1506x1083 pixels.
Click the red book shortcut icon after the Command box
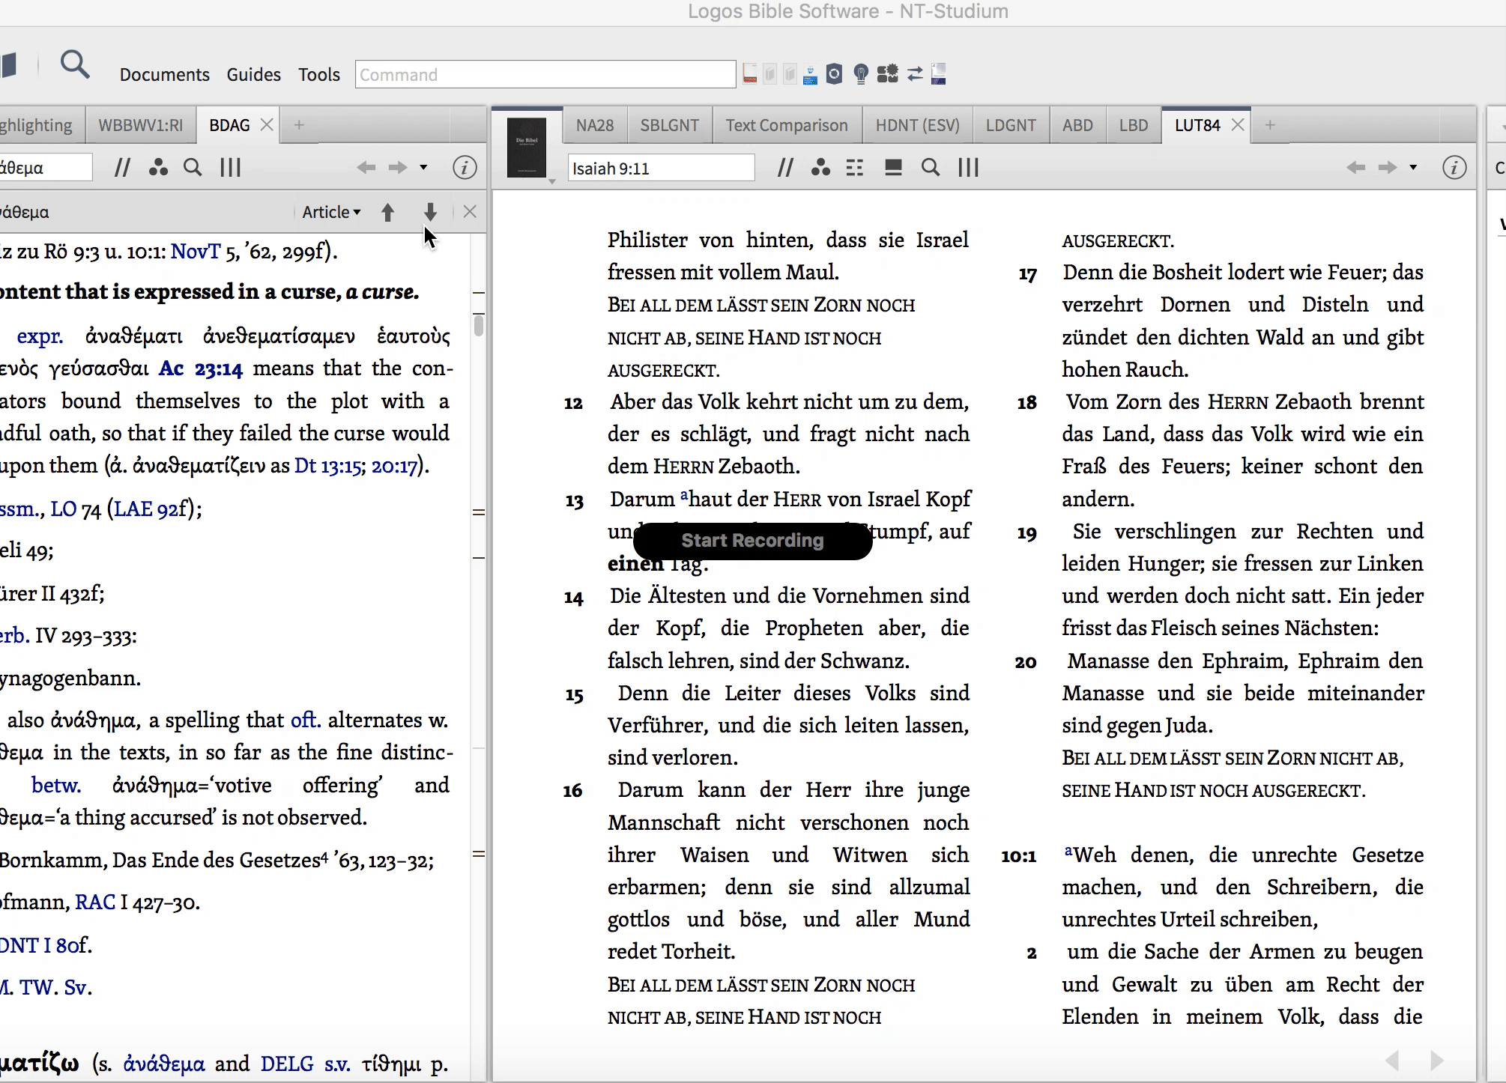(750, 74)
